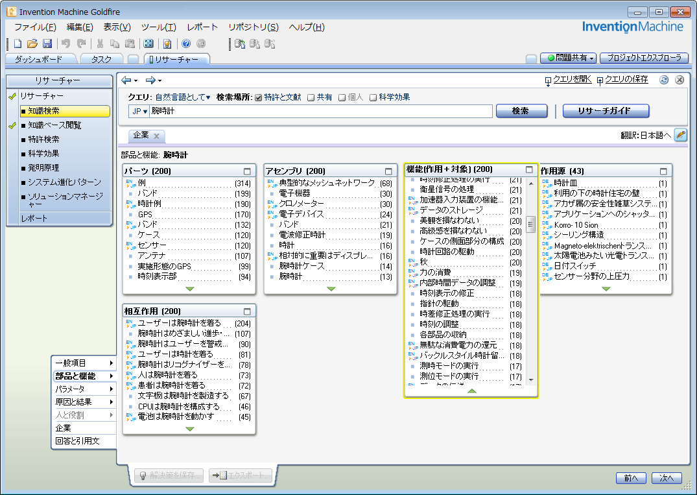
Task: Click the undo arrow icon
Action: 65,43
